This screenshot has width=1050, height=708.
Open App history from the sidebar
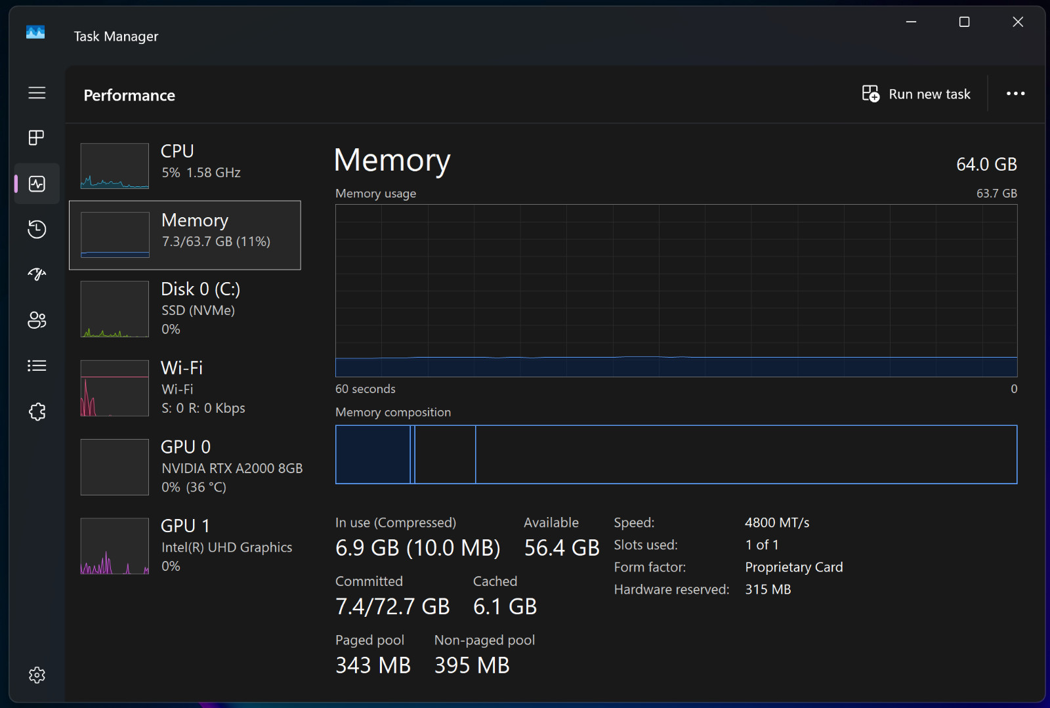pyautogui.click(x=37, y=229)
